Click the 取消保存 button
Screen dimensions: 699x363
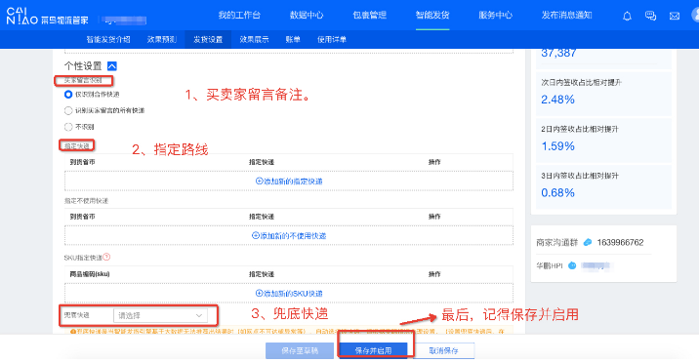(x=443, y=351)
